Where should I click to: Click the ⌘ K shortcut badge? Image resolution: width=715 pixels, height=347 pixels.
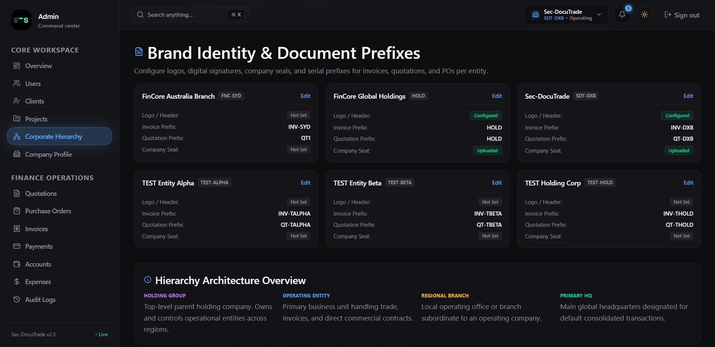[x=236, y=15]
